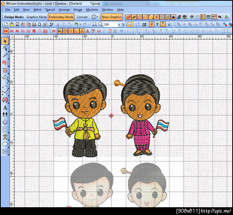Toggle the highlighted first stitch type icon
The width and height of the screenshot is (233, 215).
click(x=6, y=31)
